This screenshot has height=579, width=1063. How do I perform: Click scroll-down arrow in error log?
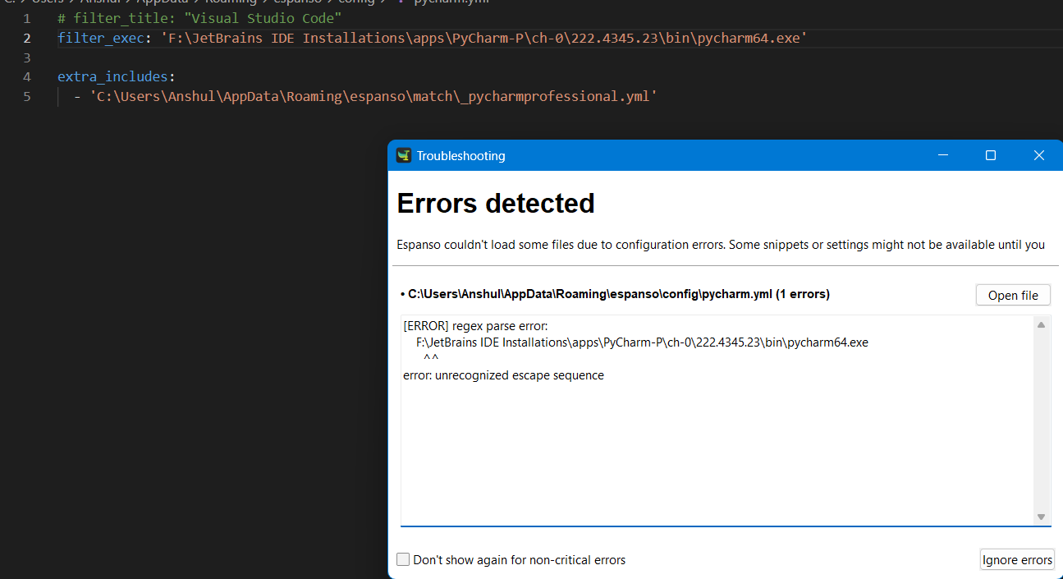[1041, 517]
